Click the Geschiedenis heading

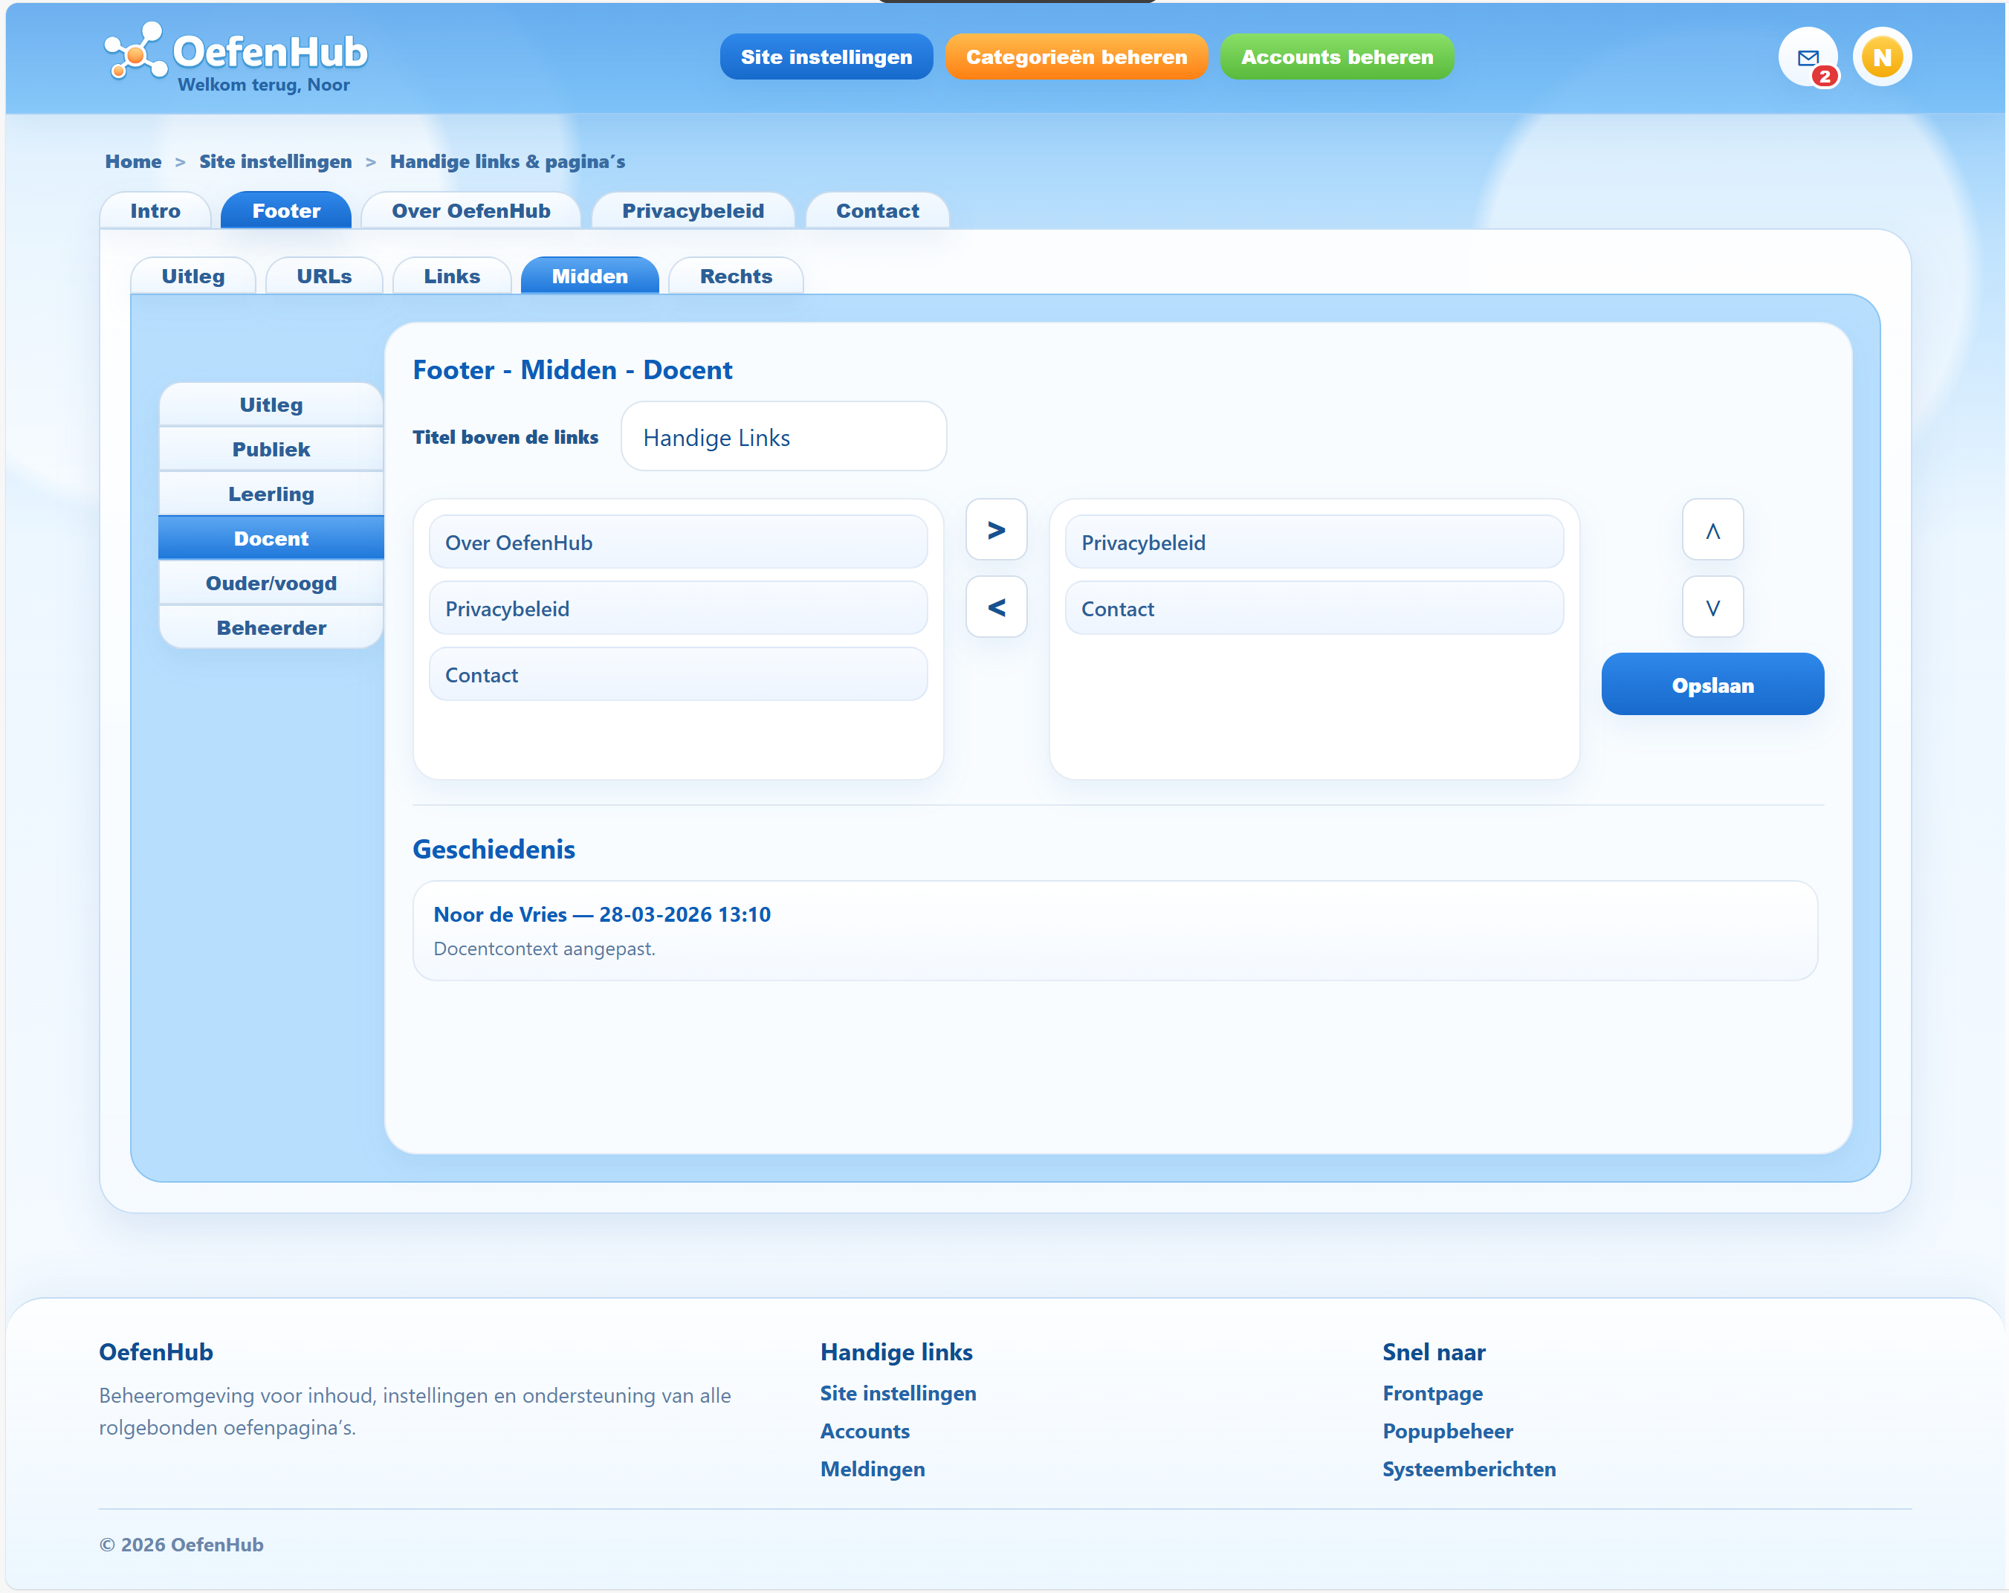[x=494, y=849]
